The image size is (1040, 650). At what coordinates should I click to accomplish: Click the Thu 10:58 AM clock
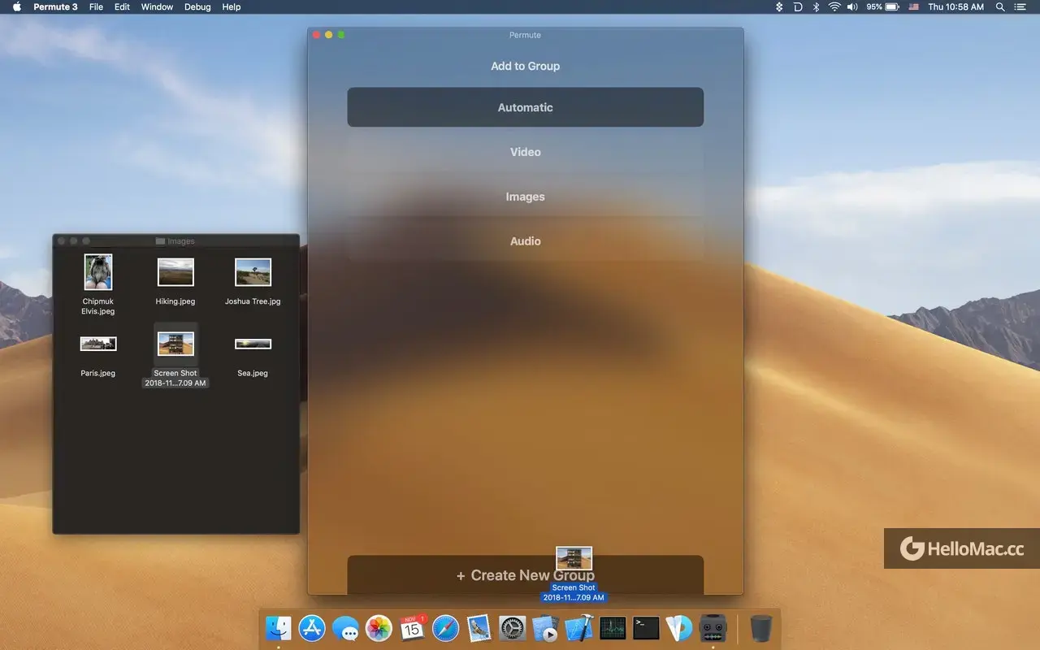tap(955, 6)
